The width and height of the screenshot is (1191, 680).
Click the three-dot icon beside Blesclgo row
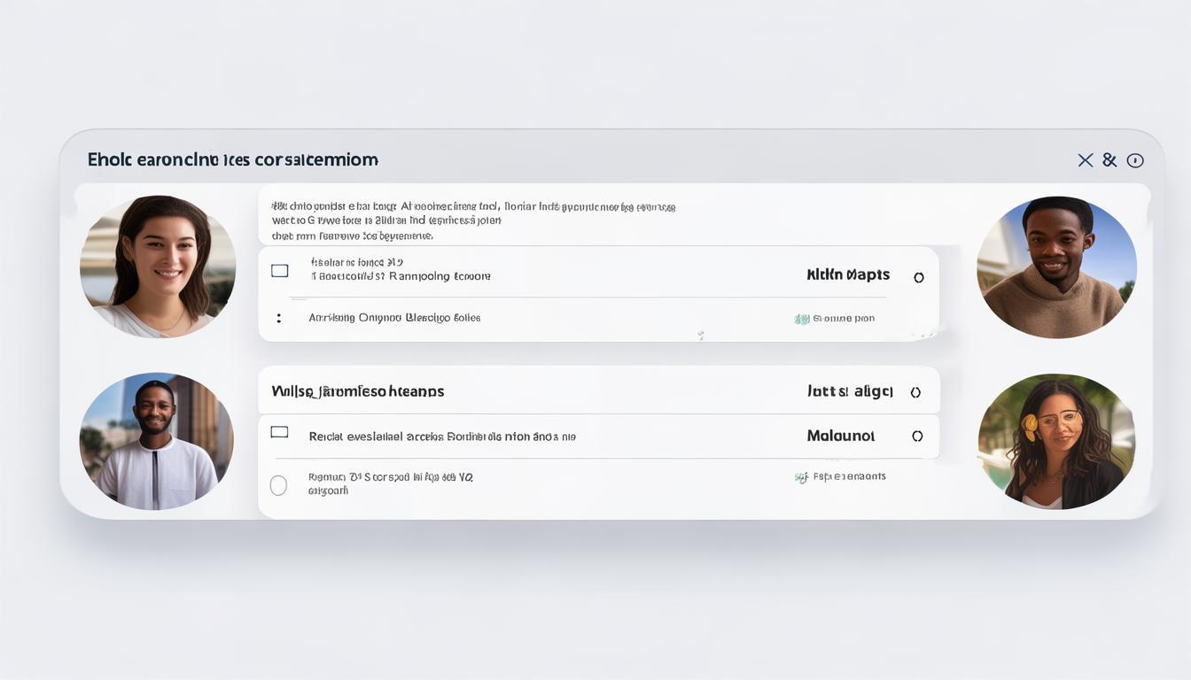coord(279,318)
